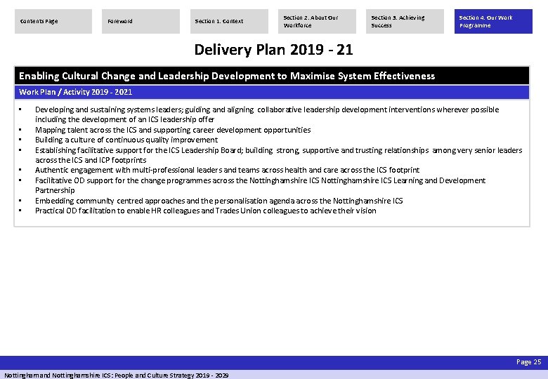Select Section 1. Context tab
548x379 pixels.
[229, 21]
